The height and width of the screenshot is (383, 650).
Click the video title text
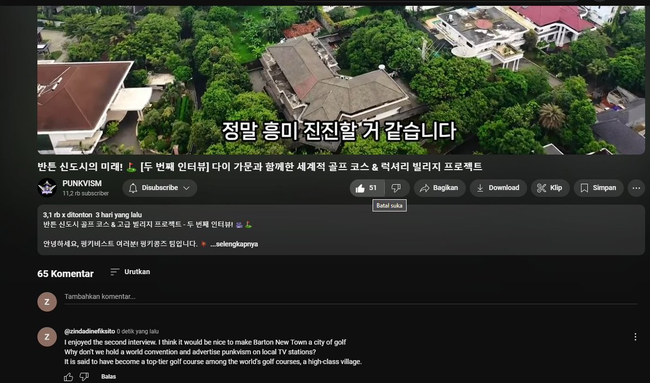point(259,167)
